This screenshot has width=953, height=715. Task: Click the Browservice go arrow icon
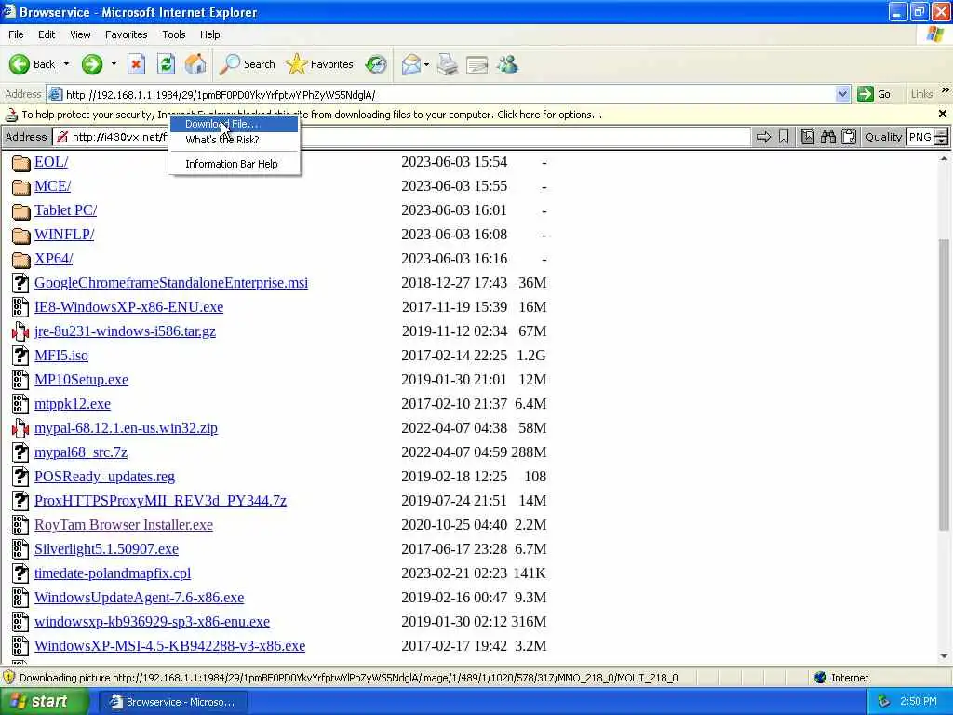coord(763,138)
